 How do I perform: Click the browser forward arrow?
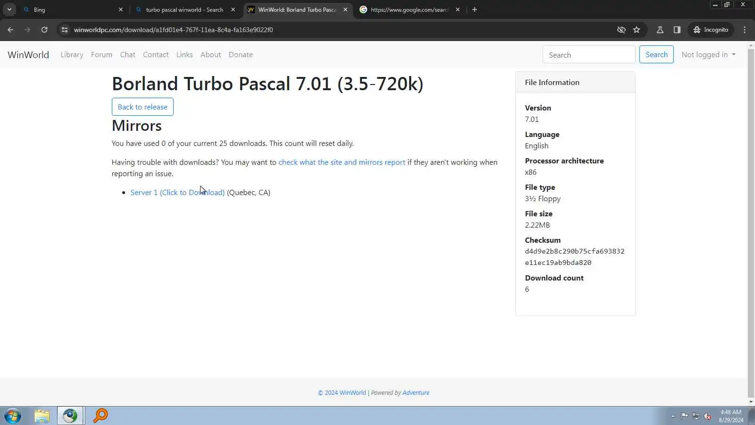(x=27, y=30)
